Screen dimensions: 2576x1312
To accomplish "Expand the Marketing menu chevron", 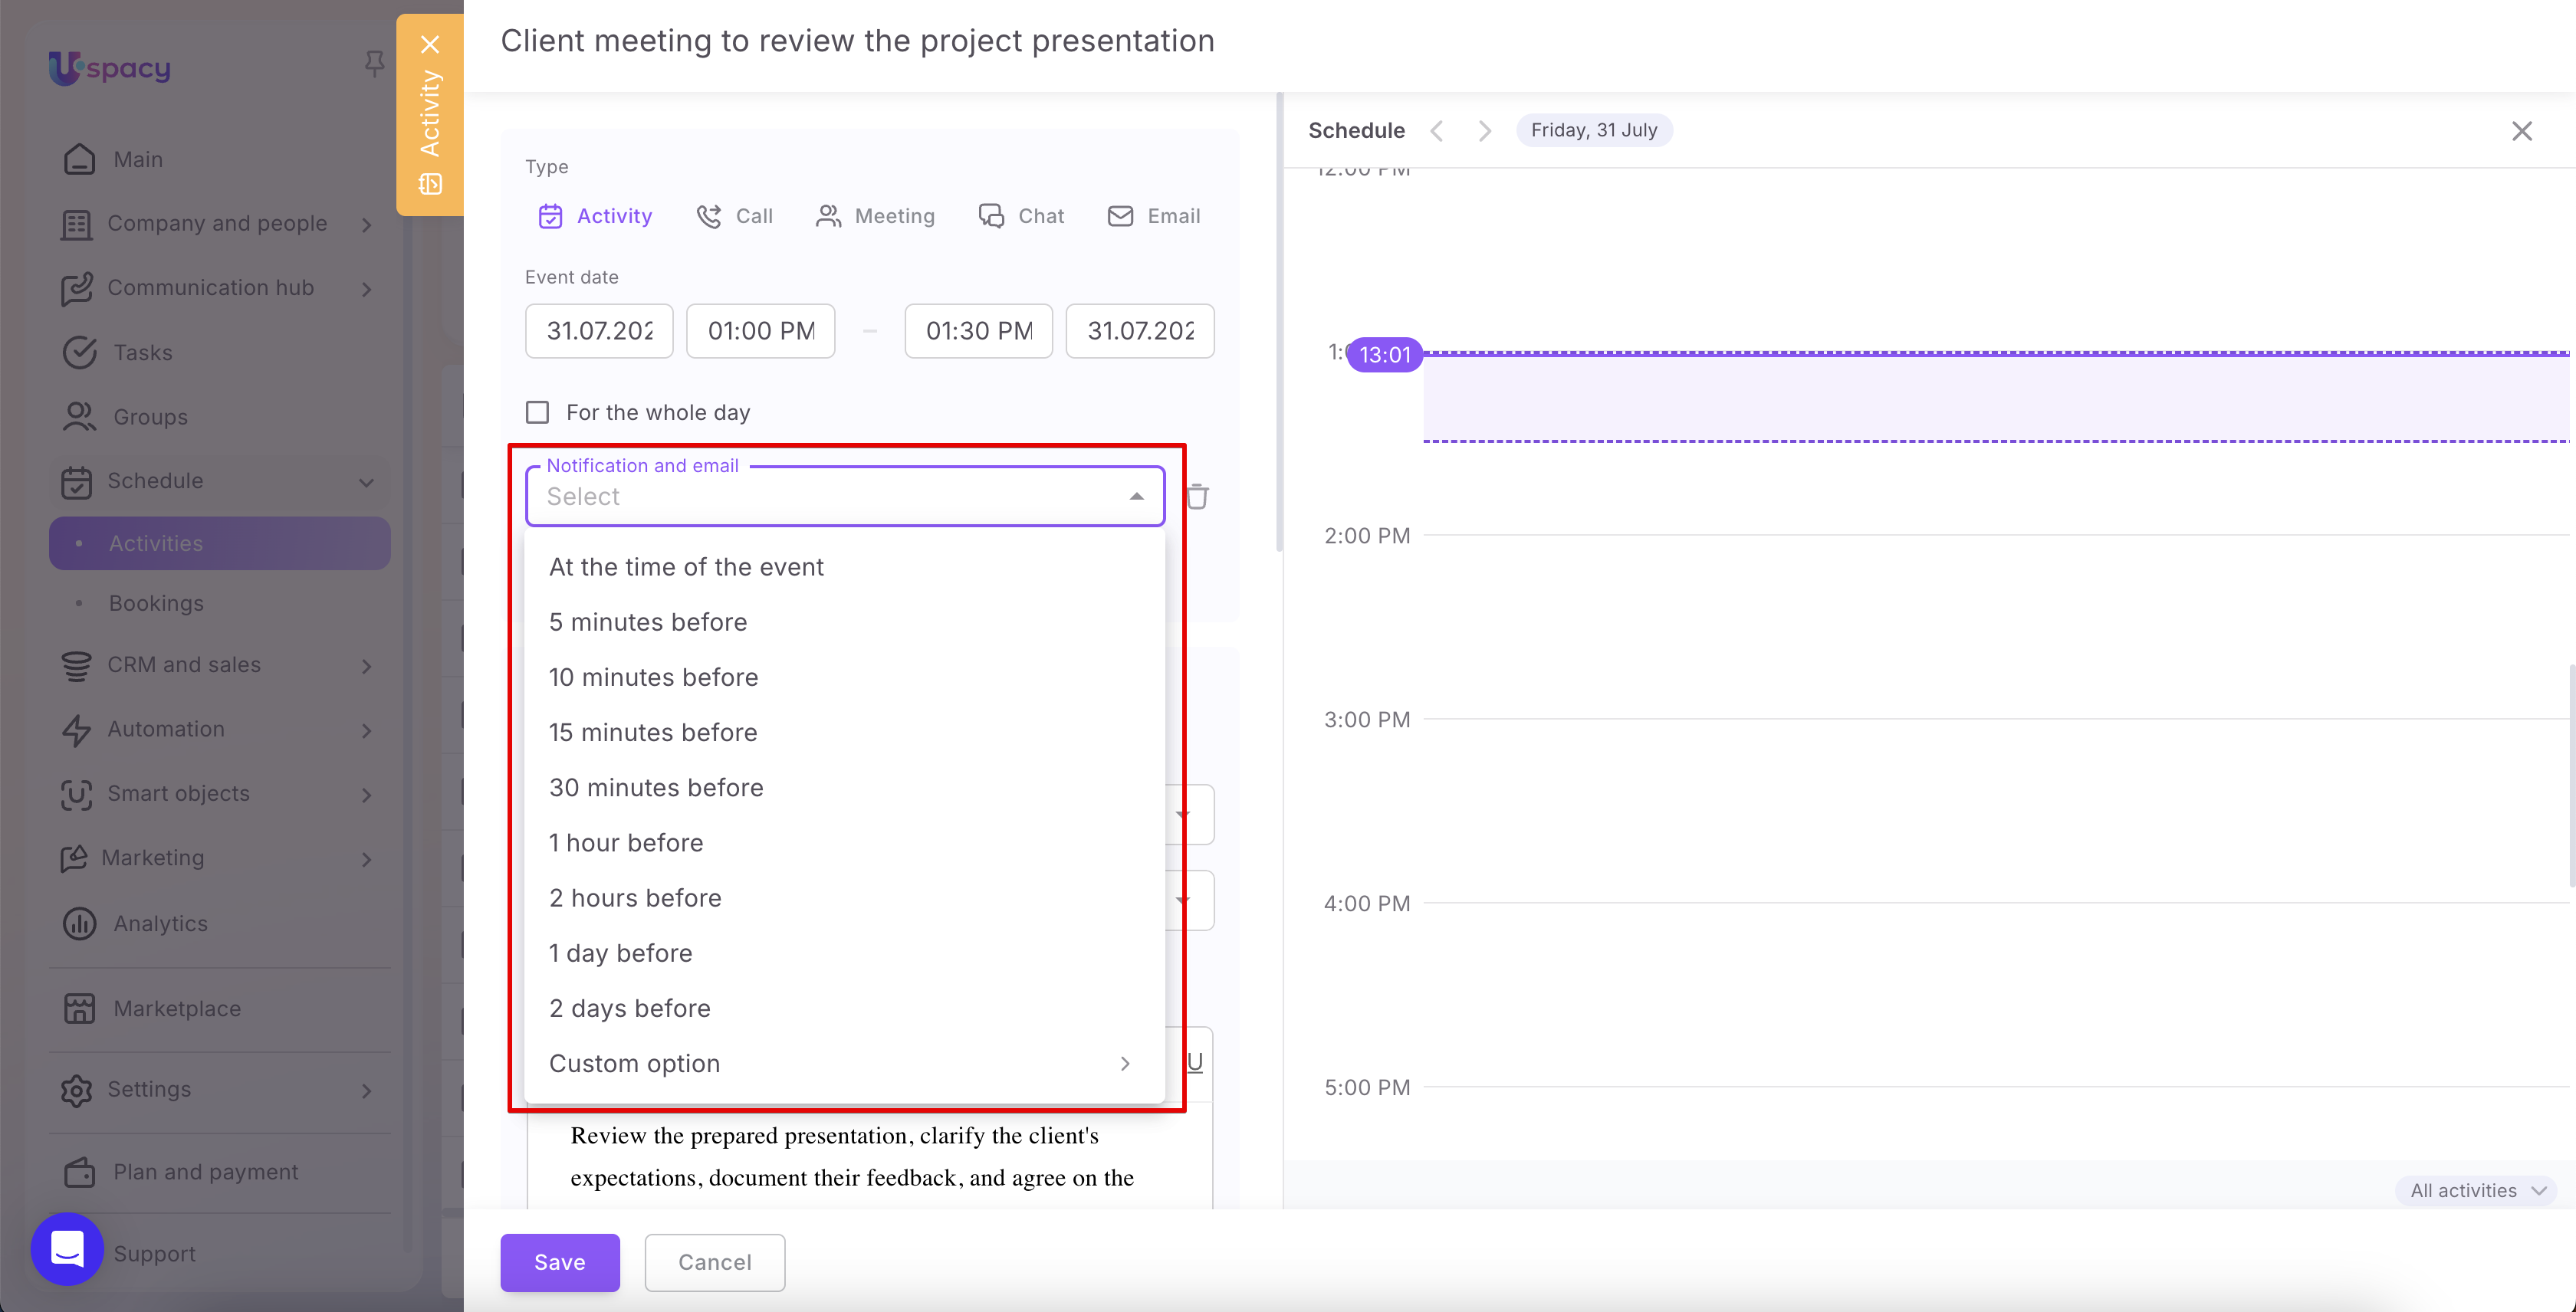I will (367, 859).
